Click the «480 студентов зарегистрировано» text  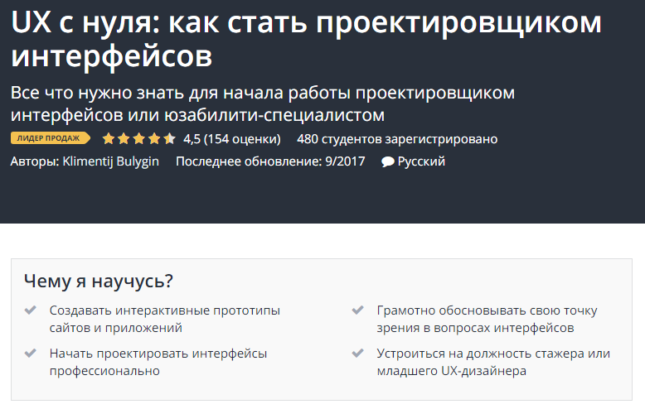[396, 138]
